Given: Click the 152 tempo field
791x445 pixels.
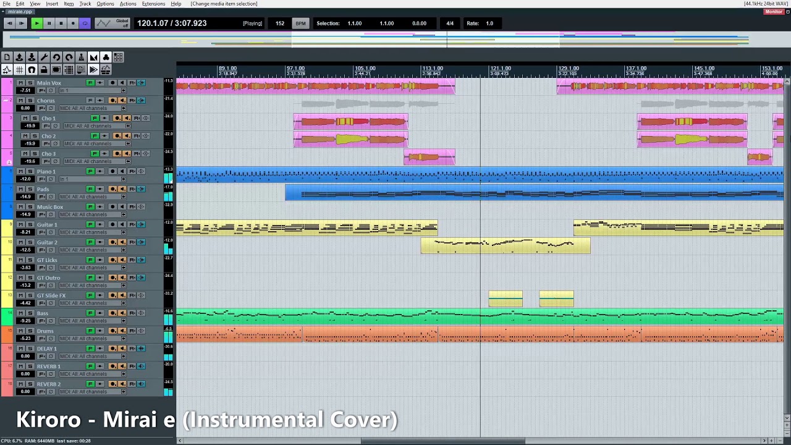Looking at the screenshot, I should click(280, 23).
